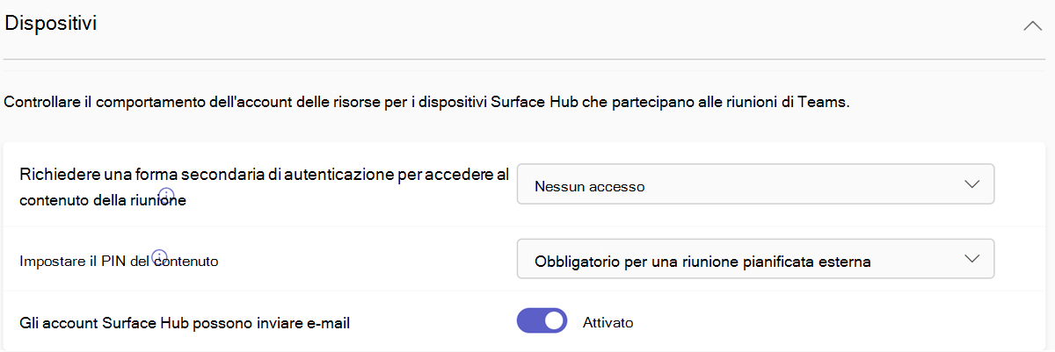This screenshot has height=352, width=1055.
Task: Click the arrow in the content PIN dropdown
Action: [971, 259]
